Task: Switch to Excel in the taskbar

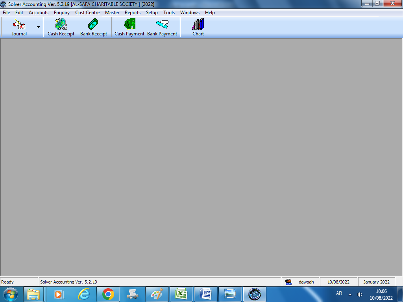Action: point(181,294)
